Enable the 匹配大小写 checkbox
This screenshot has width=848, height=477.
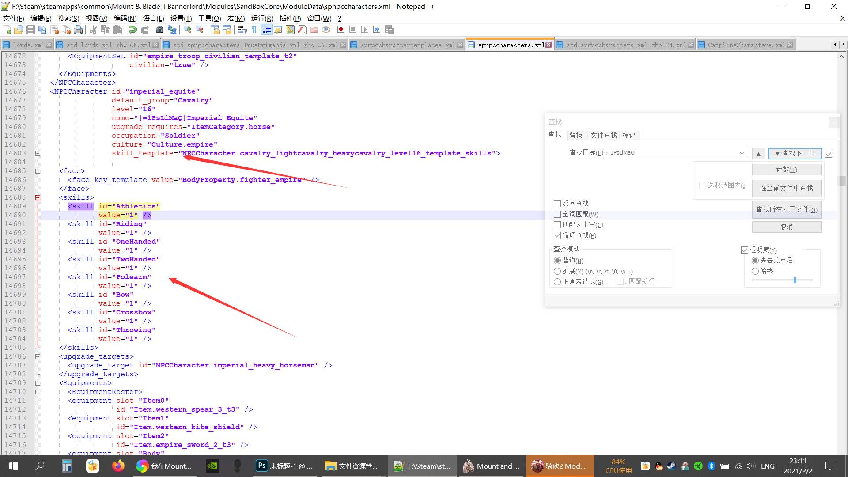tap(557, 225)
